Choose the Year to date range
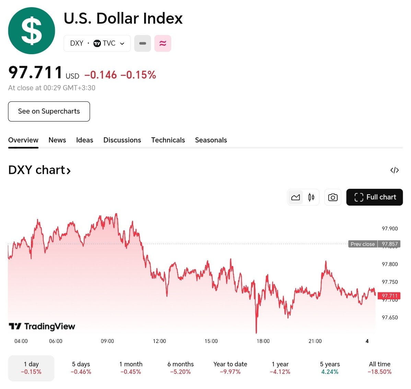The image size is (411, 389). 230,368
